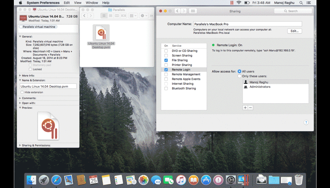Uncheck File Sharing service
Viewport: 330px width, 188px height.
pyautogui.click(x=166, y=60)
